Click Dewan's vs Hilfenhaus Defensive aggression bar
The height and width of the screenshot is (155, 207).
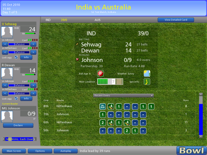pyautogui.click(x=19, y=93)
